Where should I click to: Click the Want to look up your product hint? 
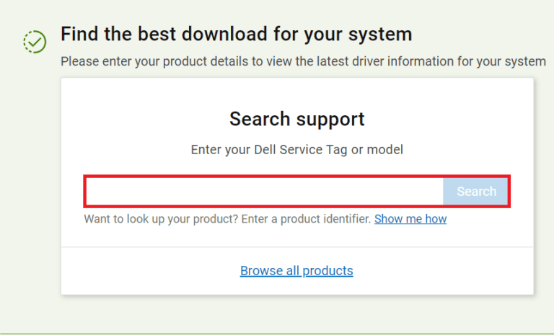coord(227,219)
